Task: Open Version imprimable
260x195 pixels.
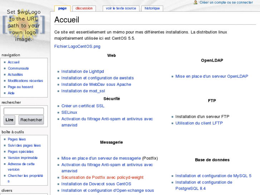Action: tap(23, 158)
